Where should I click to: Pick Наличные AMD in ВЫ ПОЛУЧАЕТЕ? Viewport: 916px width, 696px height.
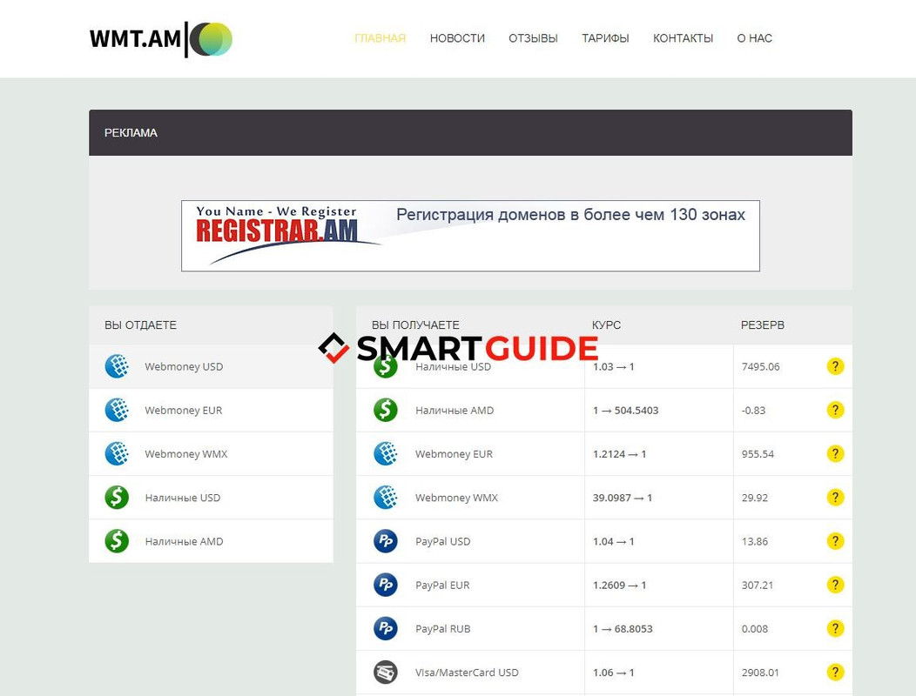(x=455, y=411)
